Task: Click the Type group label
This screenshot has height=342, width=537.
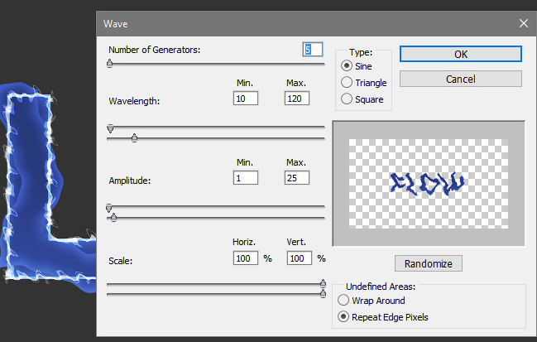Action: point(361,52)
